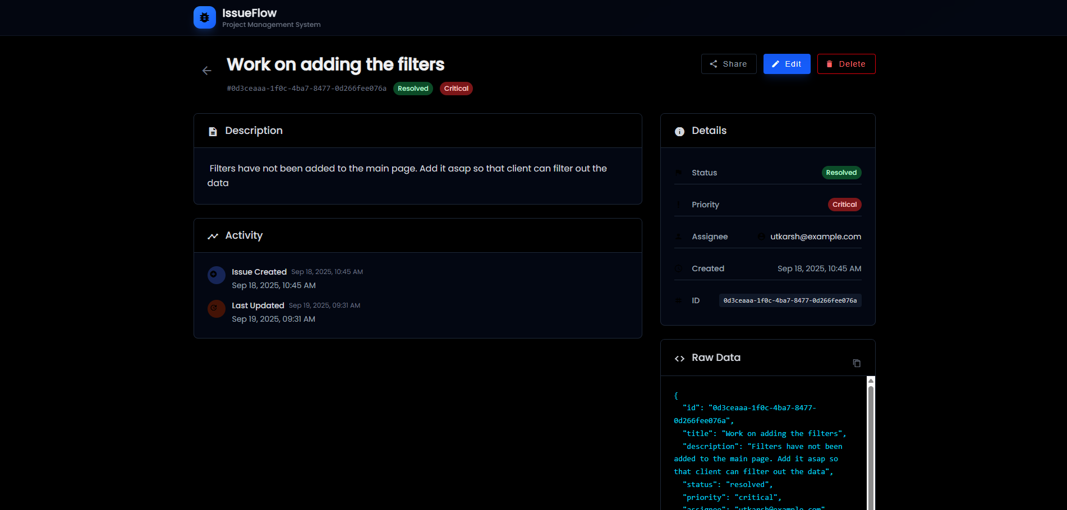Click the ID code field in Details
Image resolution: width=1067 pixels, height=510 pixels.
click(790, 300)
